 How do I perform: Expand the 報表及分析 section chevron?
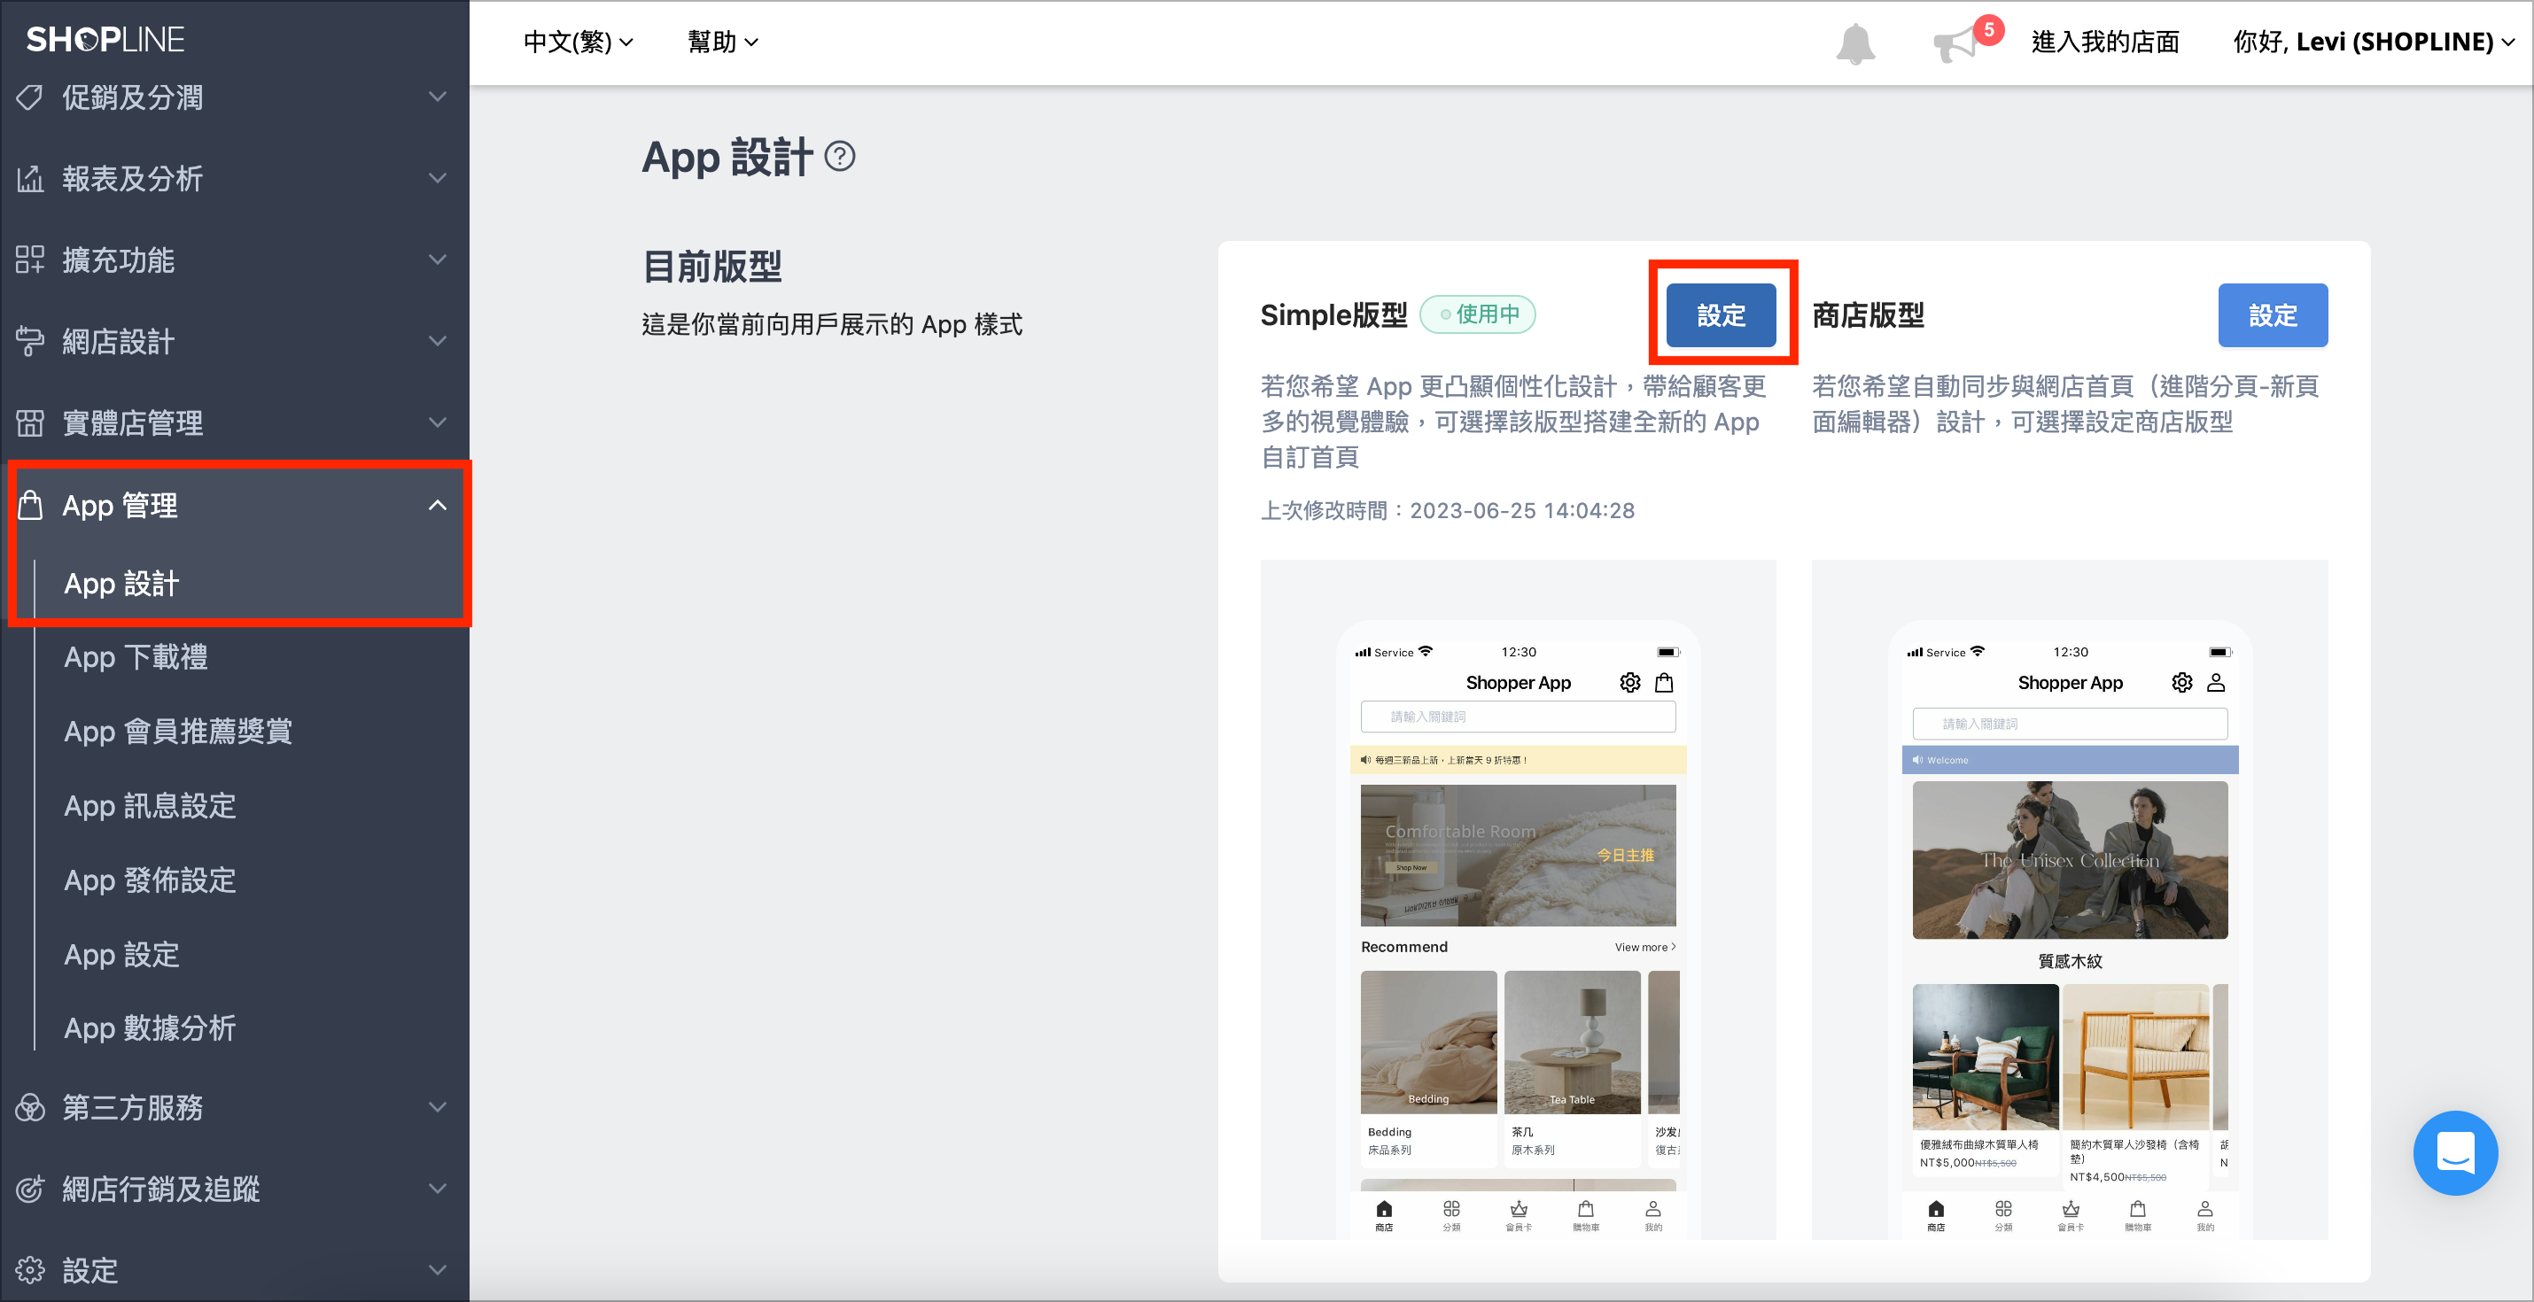(x=438, y=178)
